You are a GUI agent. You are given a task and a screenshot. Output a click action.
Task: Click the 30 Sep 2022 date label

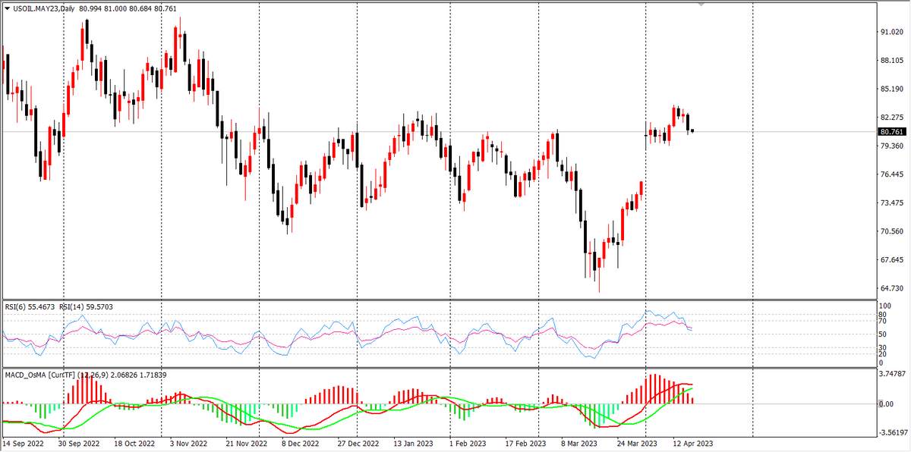[x=80, y=443]
